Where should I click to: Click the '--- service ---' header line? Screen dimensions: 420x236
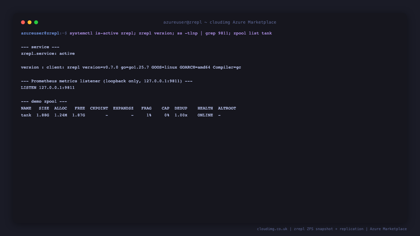[40, 47]
